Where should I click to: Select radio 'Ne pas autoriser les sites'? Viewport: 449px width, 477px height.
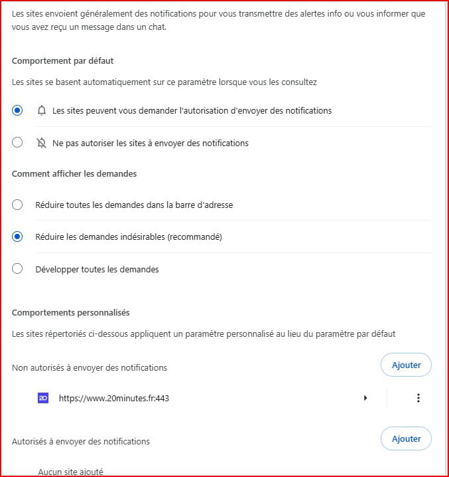[18, 142]
